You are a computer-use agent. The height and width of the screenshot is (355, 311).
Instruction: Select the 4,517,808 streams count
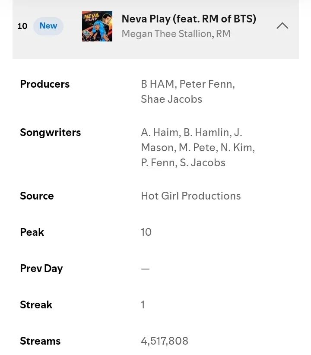pos(165,341)
